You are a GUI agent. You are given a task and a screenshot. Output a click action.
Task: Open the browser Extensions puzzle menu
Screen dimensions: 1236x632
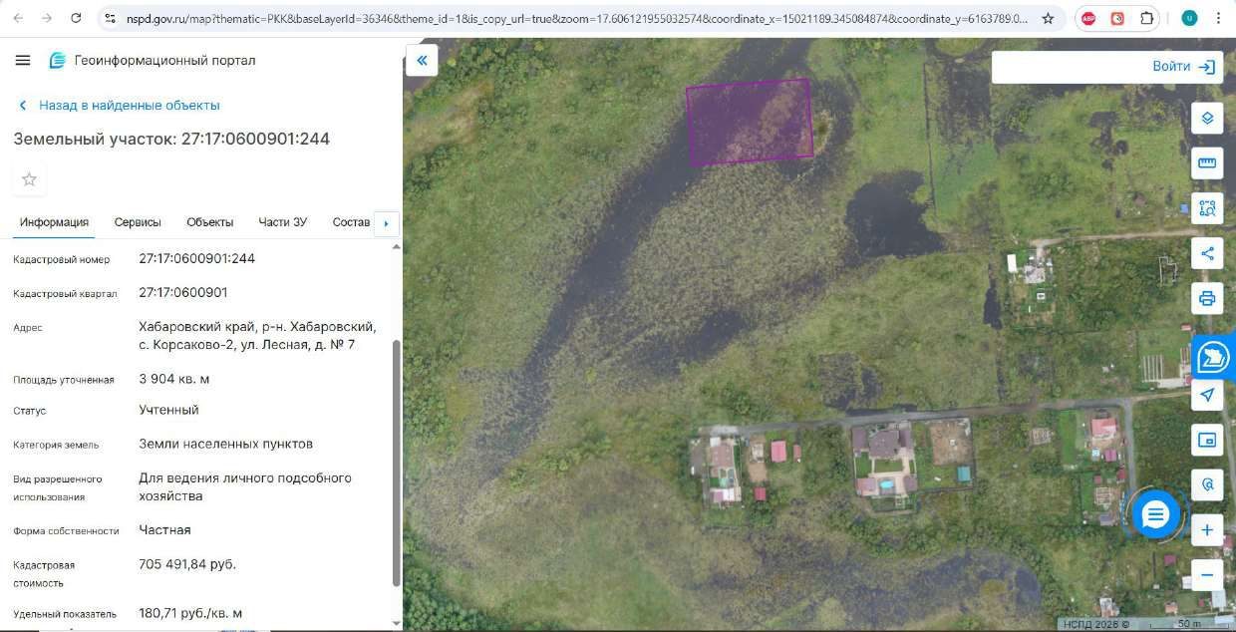click(x=1147, y=18)
